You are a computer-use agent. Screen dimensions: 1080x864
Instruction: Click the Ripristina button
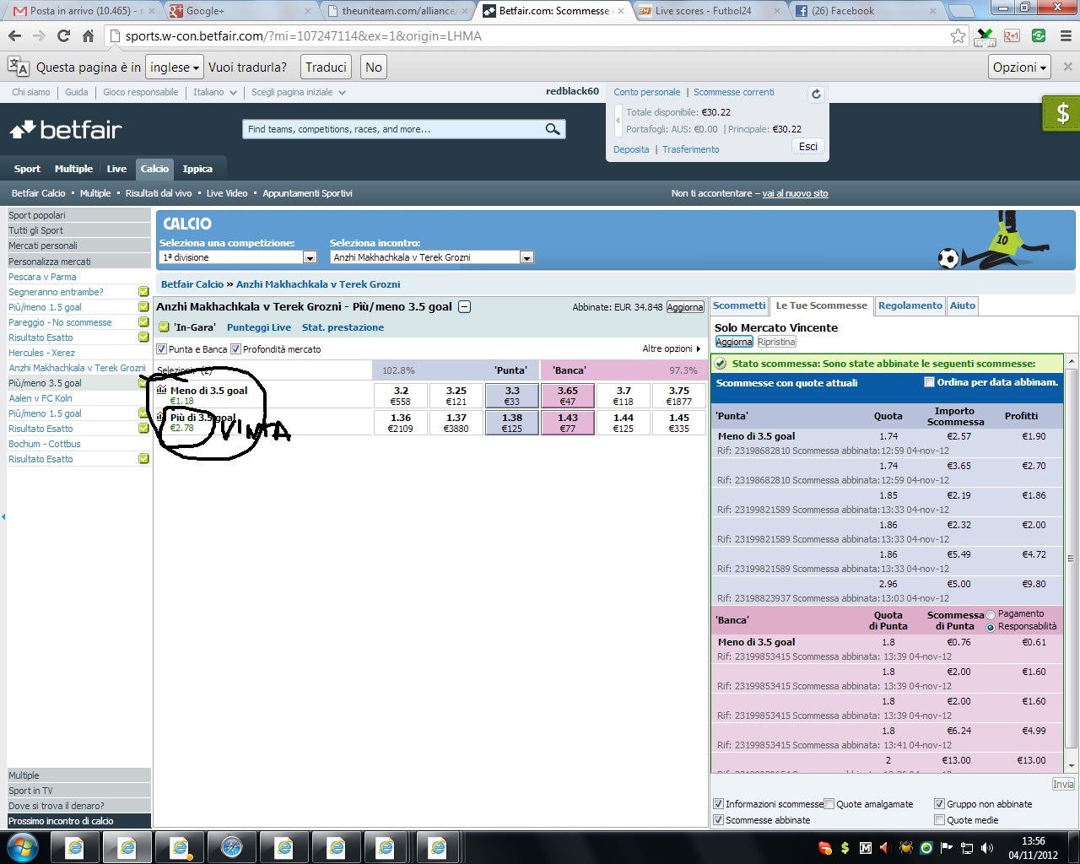coord(776,343)
